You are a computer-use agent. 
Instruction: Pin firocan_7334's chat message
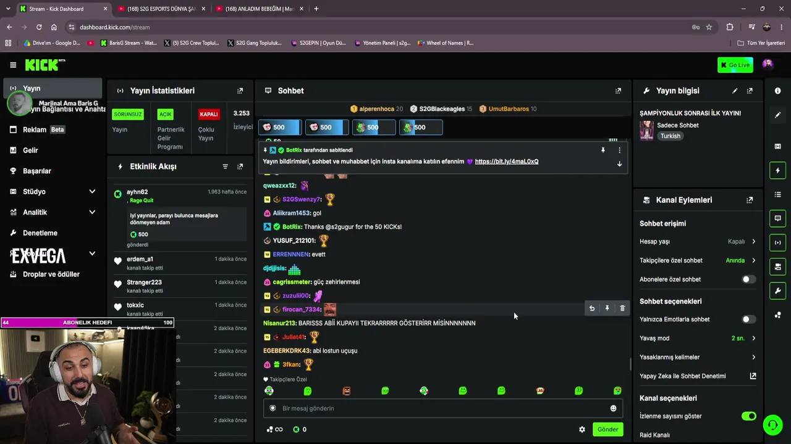coord(607,308)
